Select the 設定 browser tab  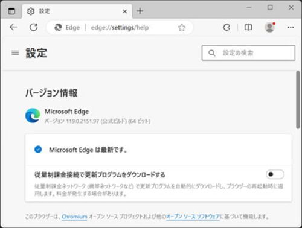pyautogui.click(x=77, y=11)
